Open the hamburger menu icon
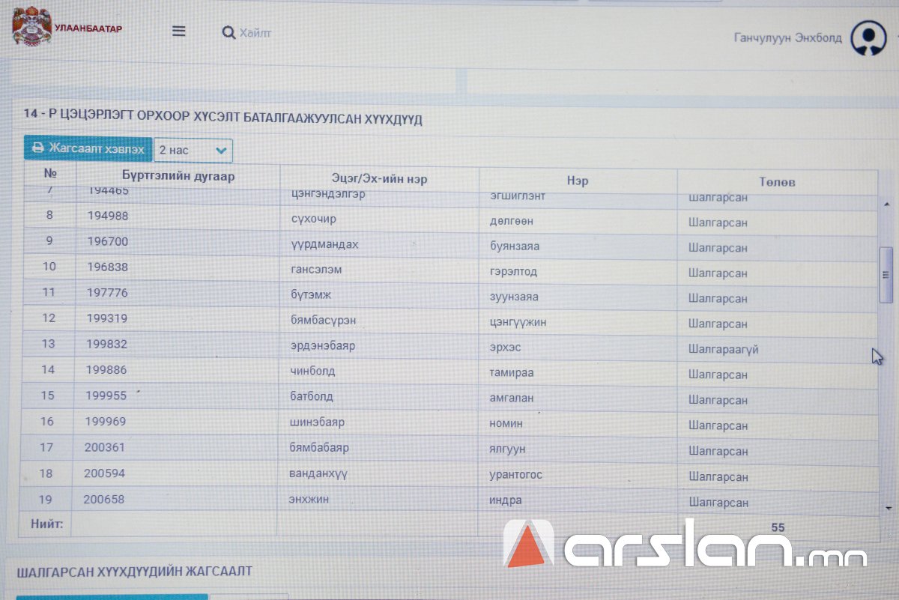 coord(178,31)
